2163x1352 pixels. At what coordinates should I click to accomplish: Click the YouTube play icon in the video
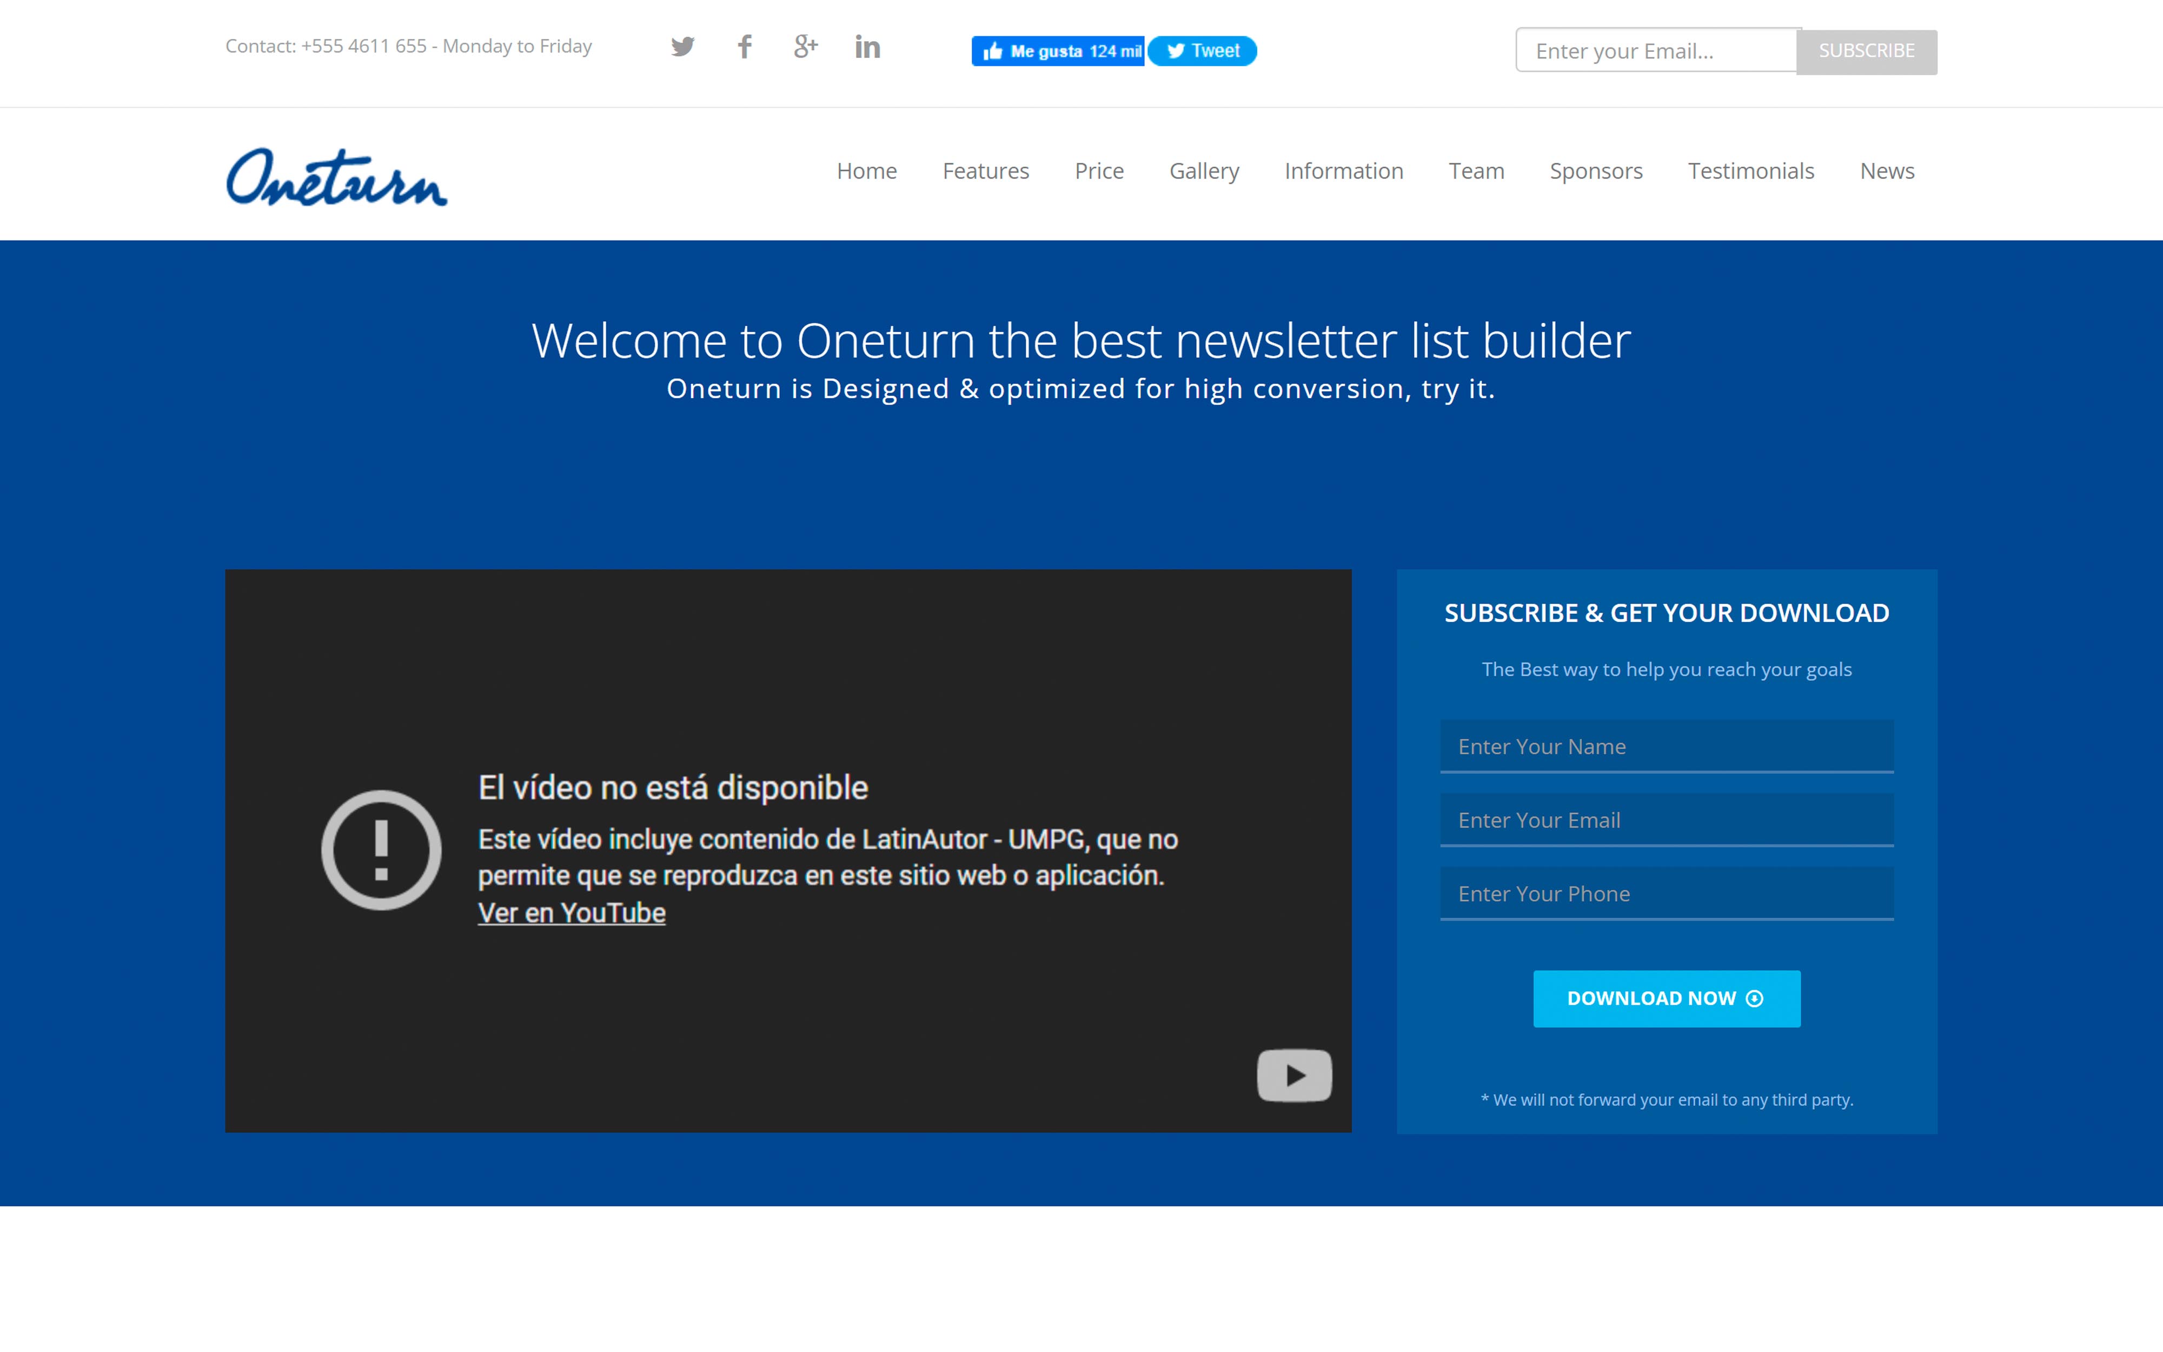click(x=1294, y=1075)
